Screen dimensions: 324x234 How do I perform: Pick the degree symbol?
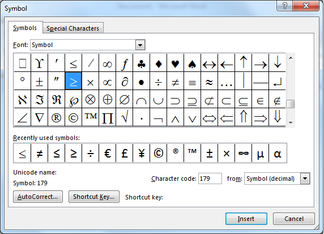click(x=22, y=81)
